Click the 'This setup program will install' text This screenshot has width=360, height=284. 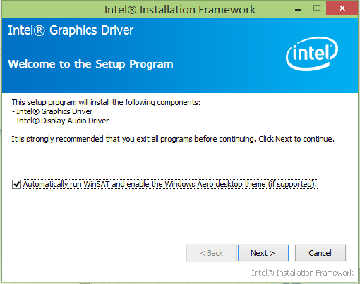click(106, 102)
